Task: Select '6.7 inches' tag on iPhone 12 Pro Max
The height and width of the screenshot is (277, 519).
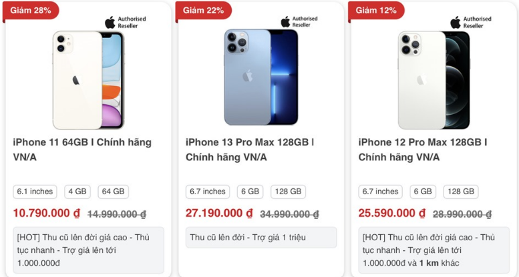Action: pos(381,192)
